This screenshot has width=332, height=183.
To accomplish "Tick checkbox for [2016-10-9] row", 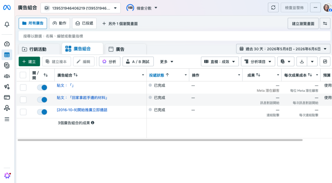I will (23, 112).
